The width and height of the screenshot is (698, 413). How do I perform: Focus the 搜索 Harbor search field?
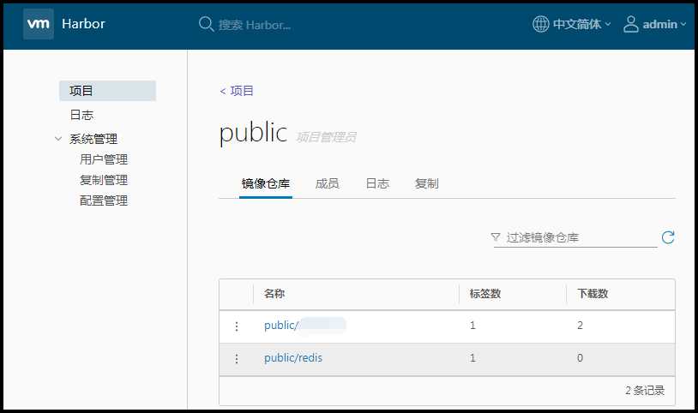coord(254,25)
